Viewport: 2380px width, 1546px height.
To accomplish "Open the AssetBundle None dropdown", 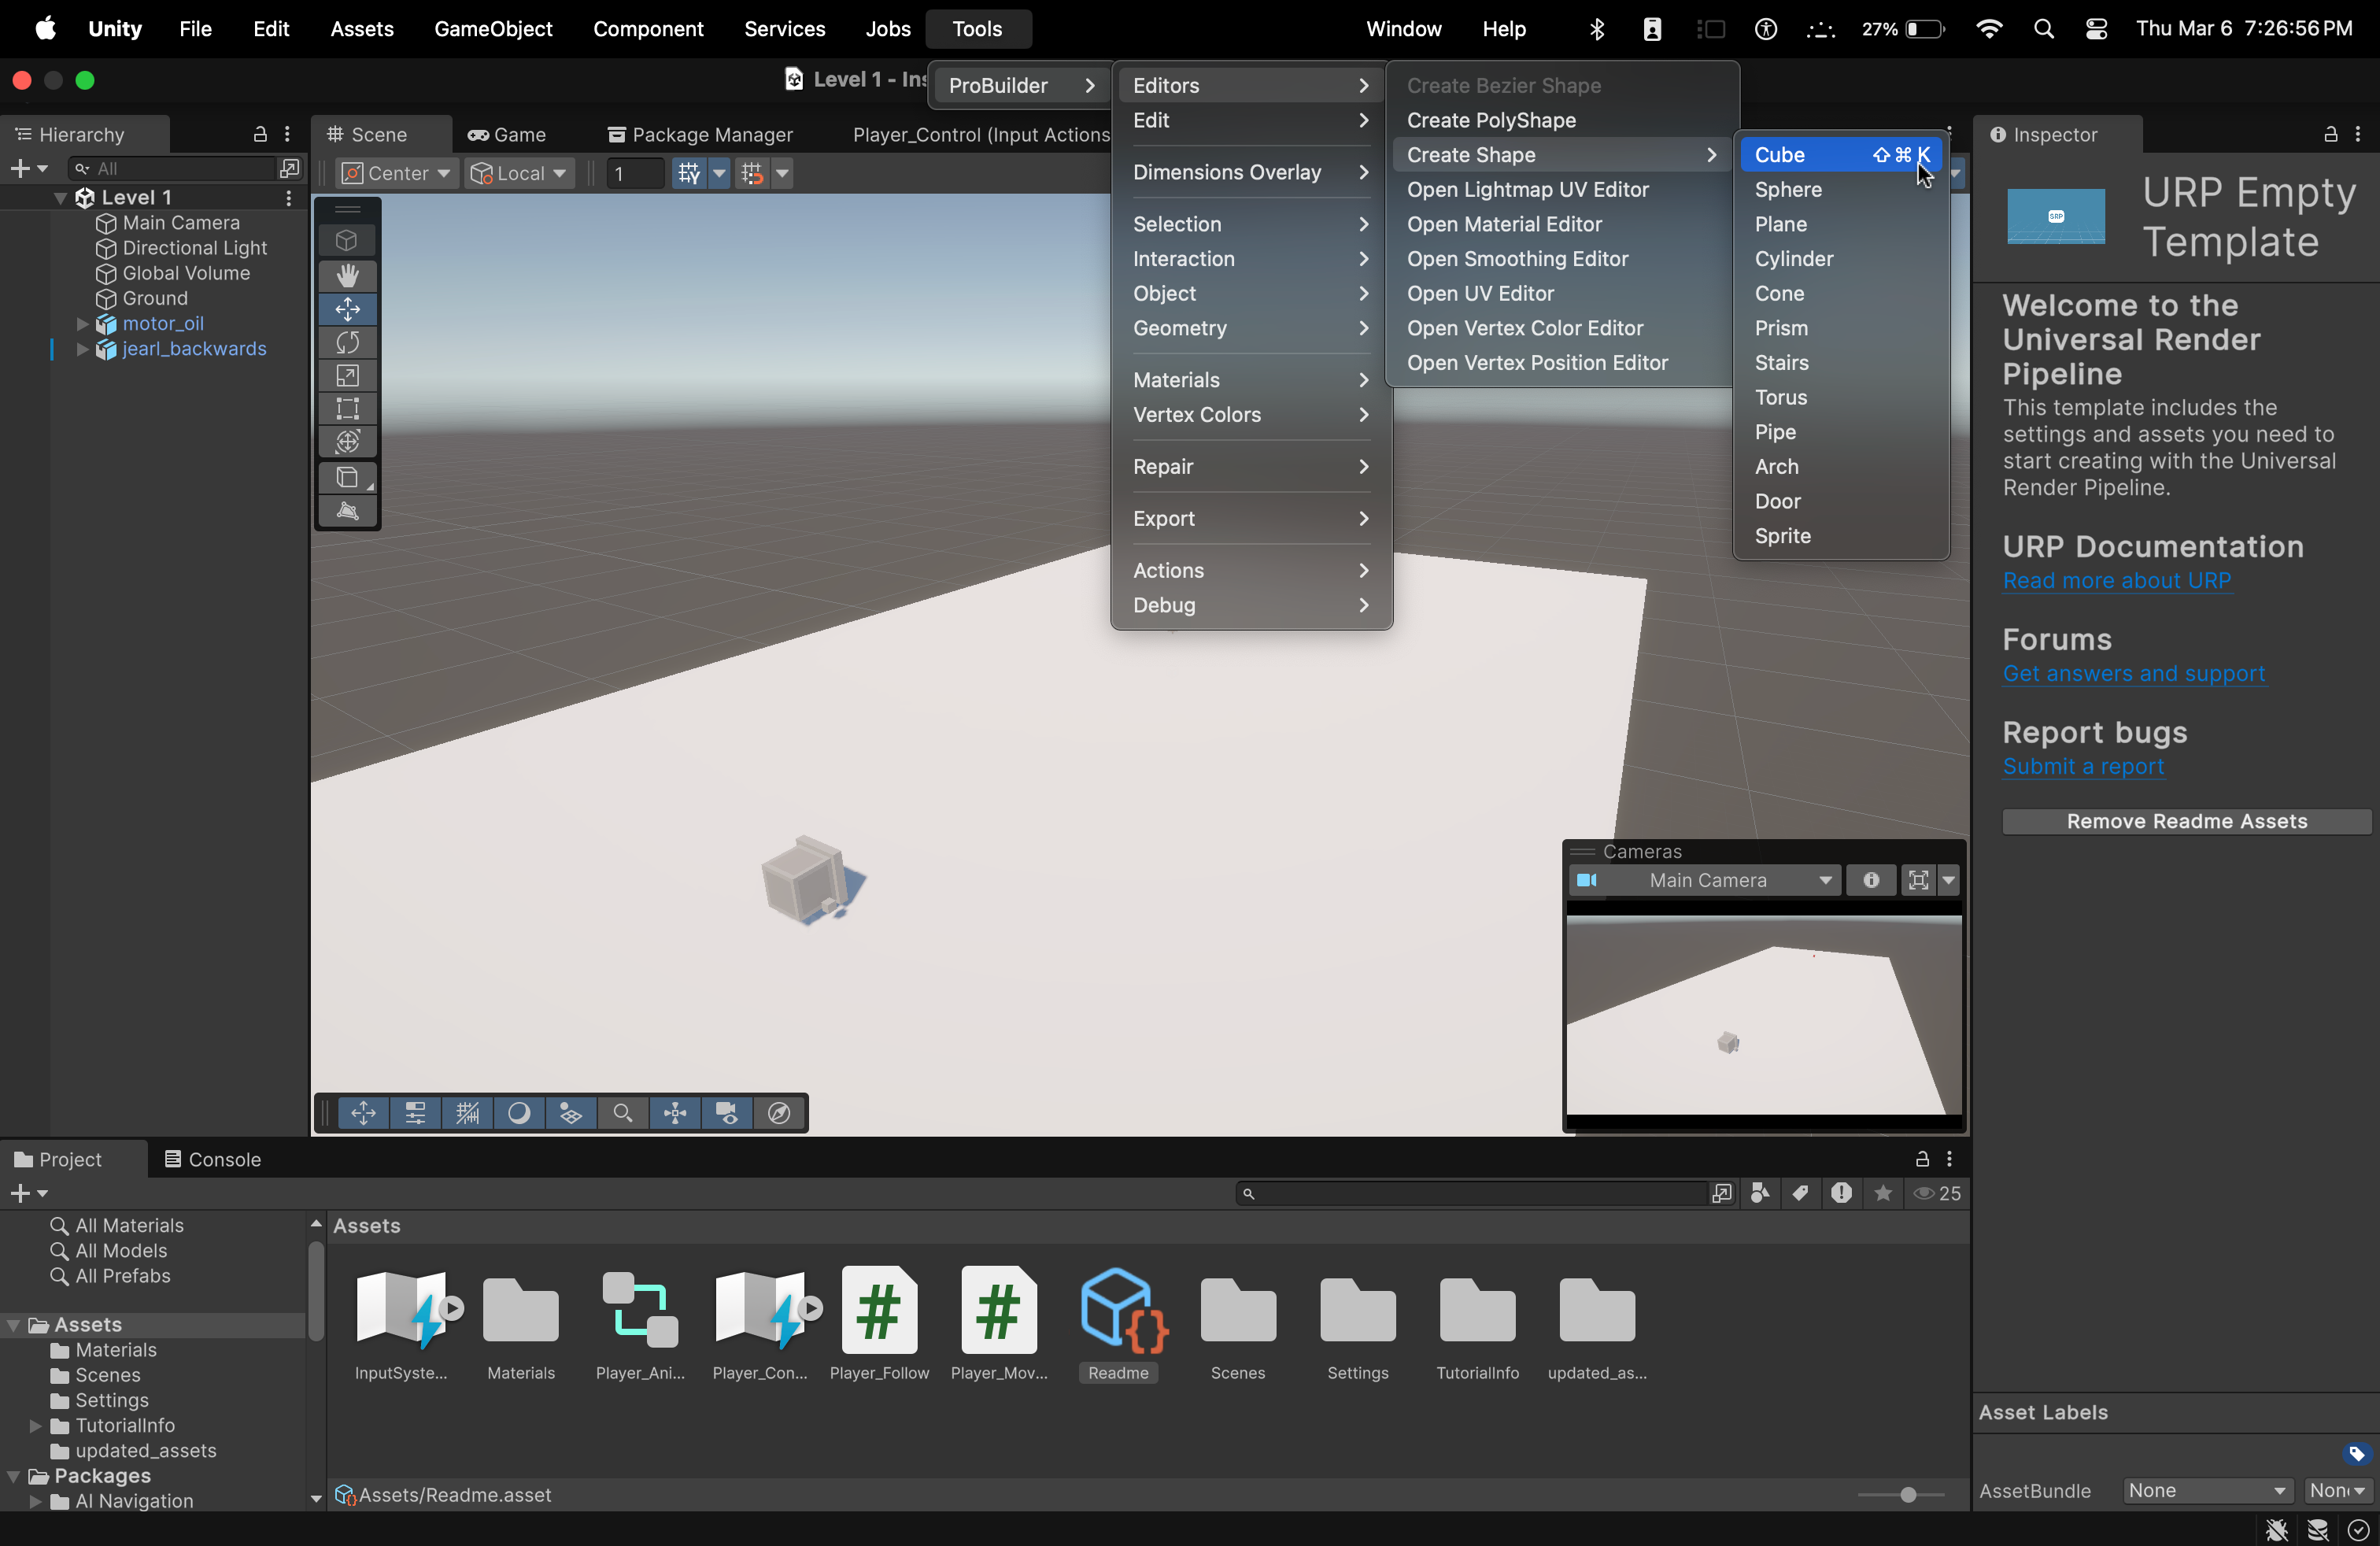I will pyautogui.click(x=2207, y=1491).
